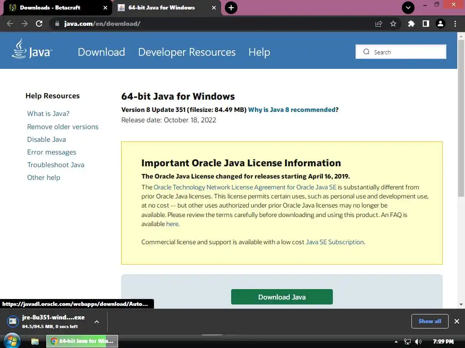Viewport: 465px width, 348px height.
Task: Close the Downloads - Betacraft tab
Action: click(x=105, y=8)
